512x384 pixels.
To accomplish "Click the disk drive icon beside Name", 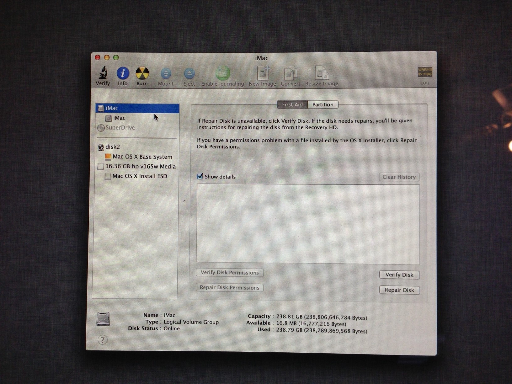I will (x=103, y=319).
